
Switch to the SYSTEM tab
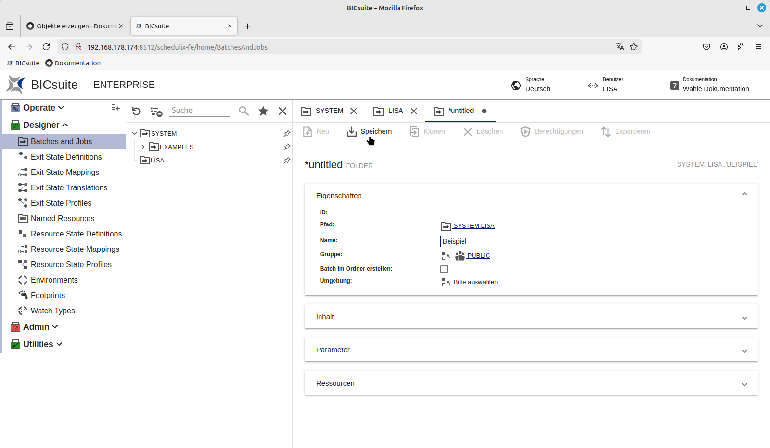pyautogui.click(x=330, y=111)
